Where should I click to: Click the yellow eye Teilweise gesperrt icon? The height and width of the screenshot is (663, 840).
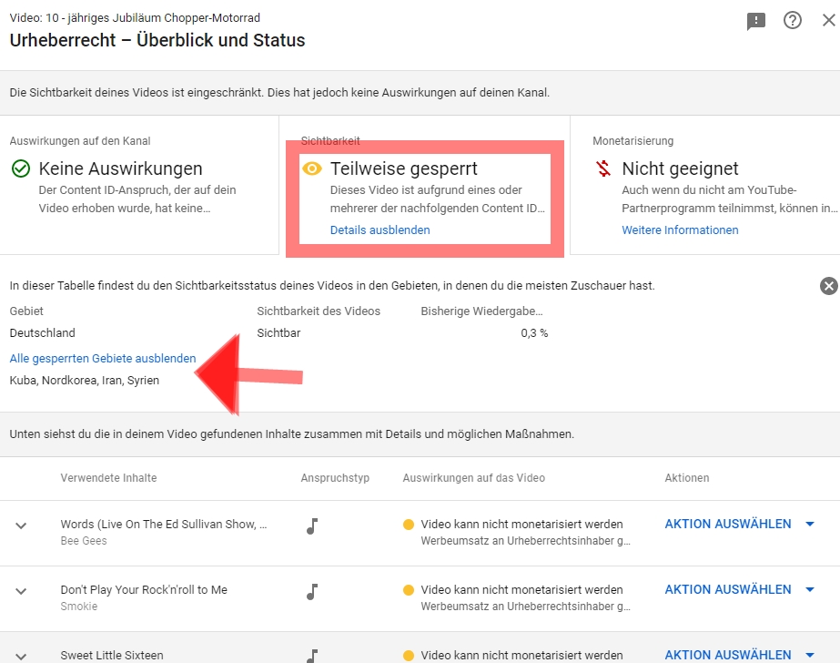[312, 168]
